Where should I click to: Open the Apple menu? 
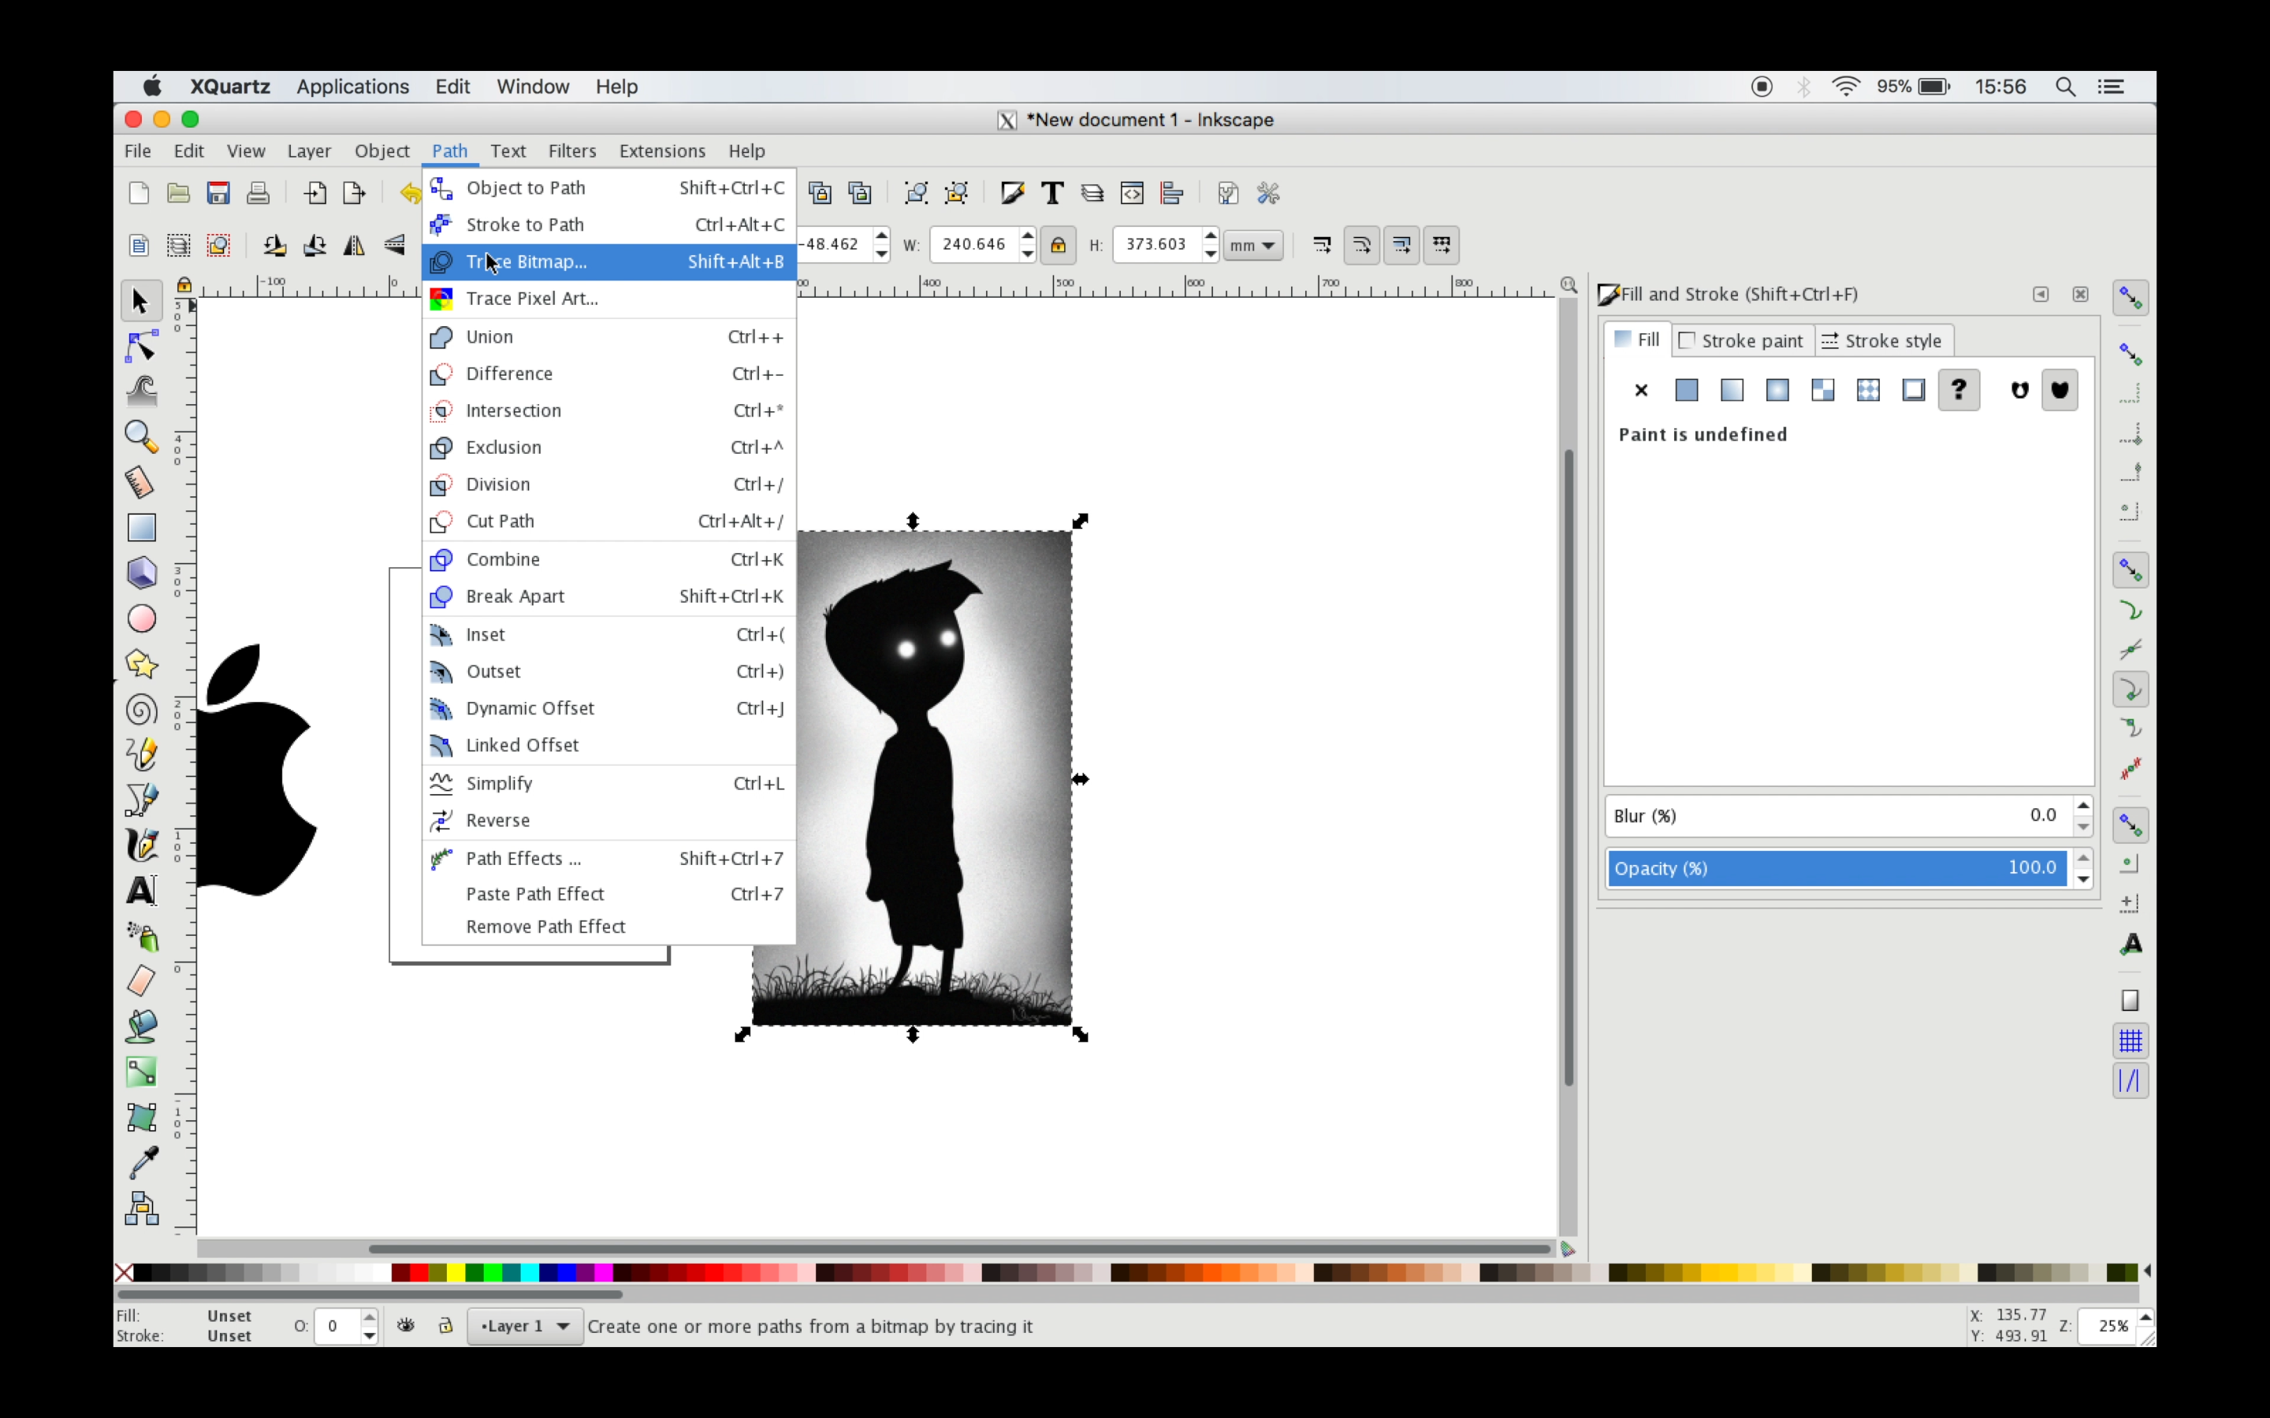(x=152, y=87)
